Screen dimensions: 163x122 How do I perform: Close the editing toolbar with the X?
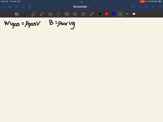(153, 7)
